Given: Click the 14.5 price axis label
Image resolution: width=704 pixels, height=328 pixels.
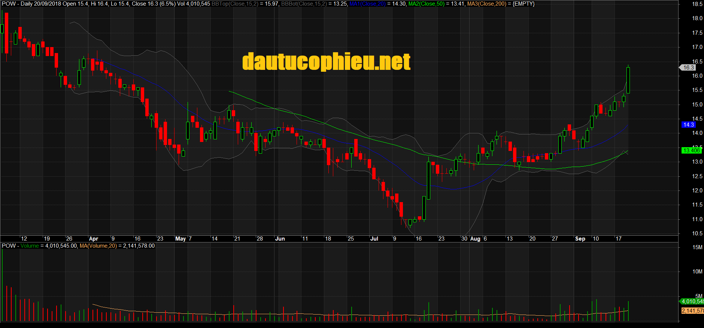Looking at the screenshot, I should coord(697,119).
